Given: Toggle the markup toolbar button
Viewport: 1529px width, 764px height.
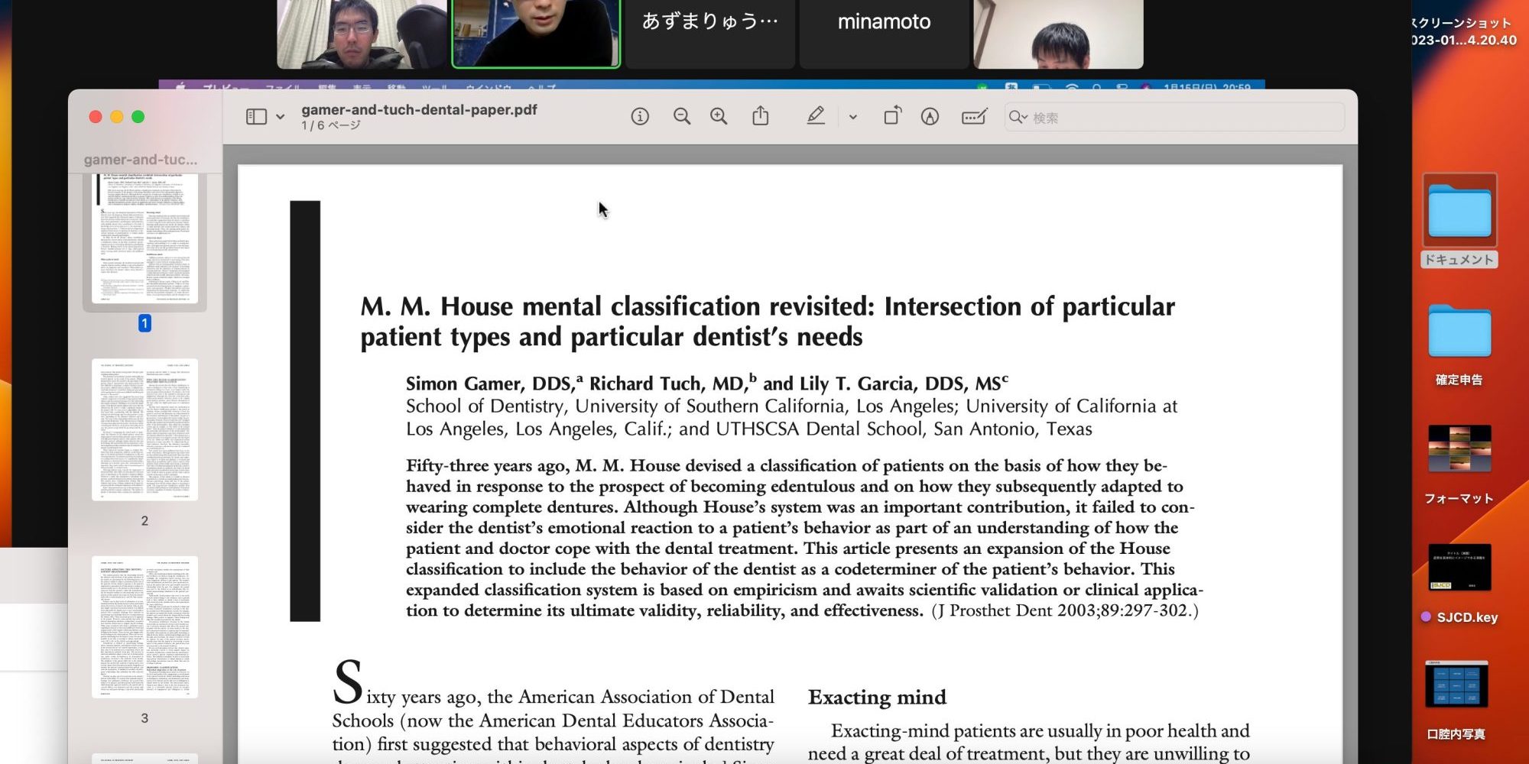Looking at the screenshot, I should pyautogui.click(x=930, y=117).
